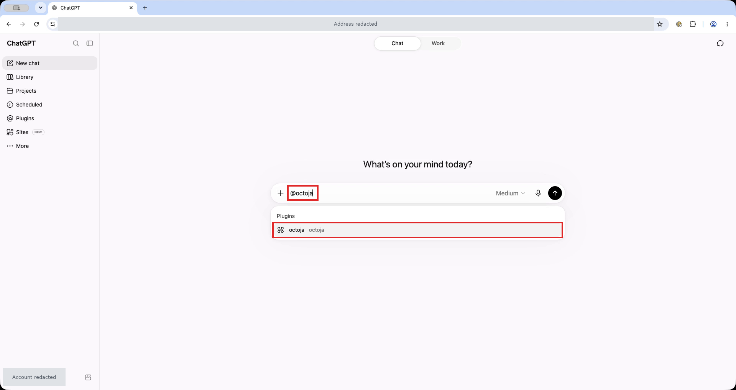Open the browser profile icon

point(713,24)
